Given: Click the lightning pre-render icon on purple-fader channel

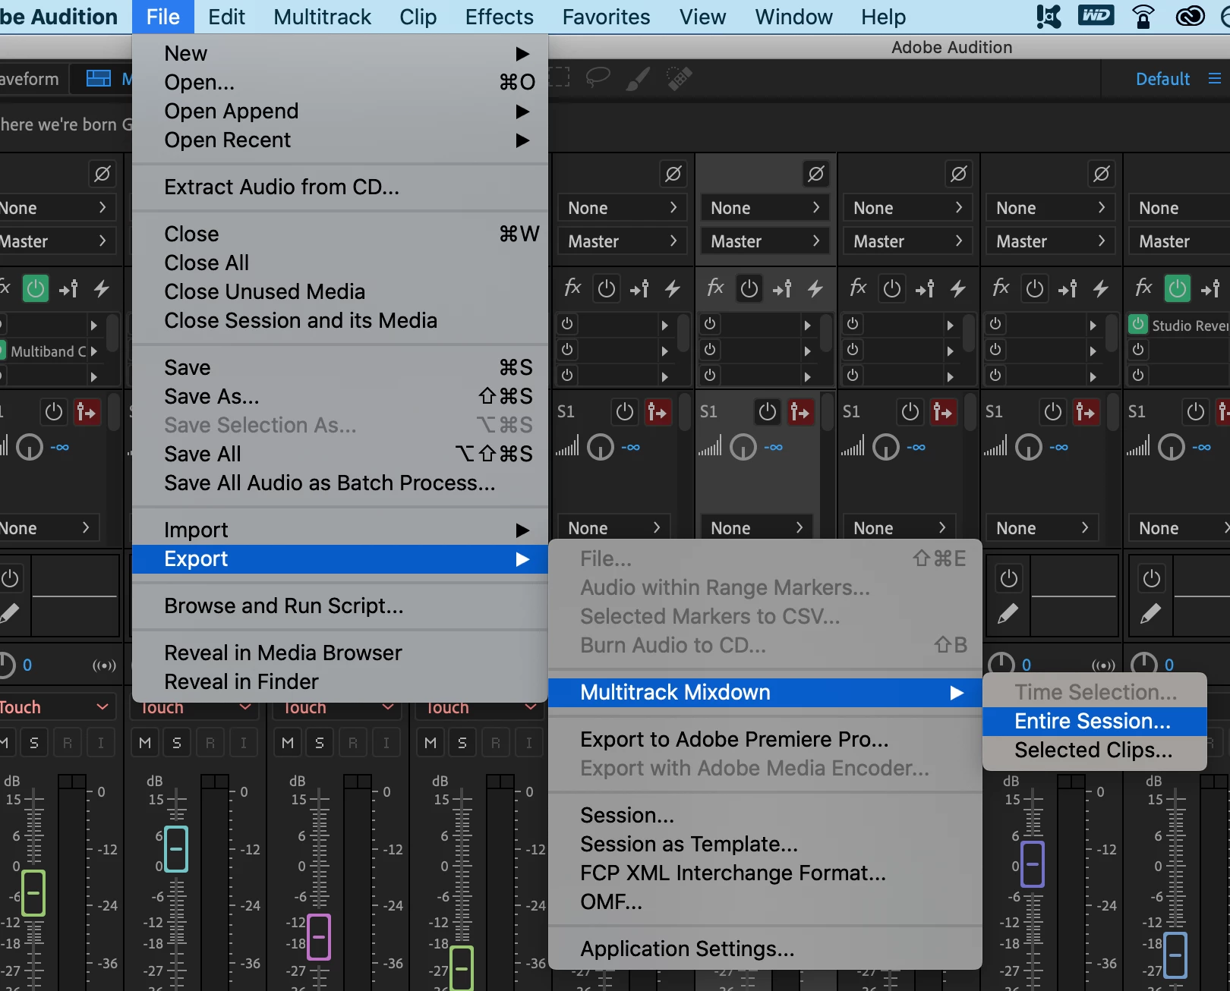Looking at the screenshot, I should (x=1101, y=288).
